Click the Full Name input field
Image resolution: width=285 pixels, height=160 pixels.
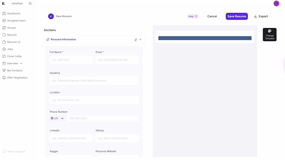click(x=71, y=60)
